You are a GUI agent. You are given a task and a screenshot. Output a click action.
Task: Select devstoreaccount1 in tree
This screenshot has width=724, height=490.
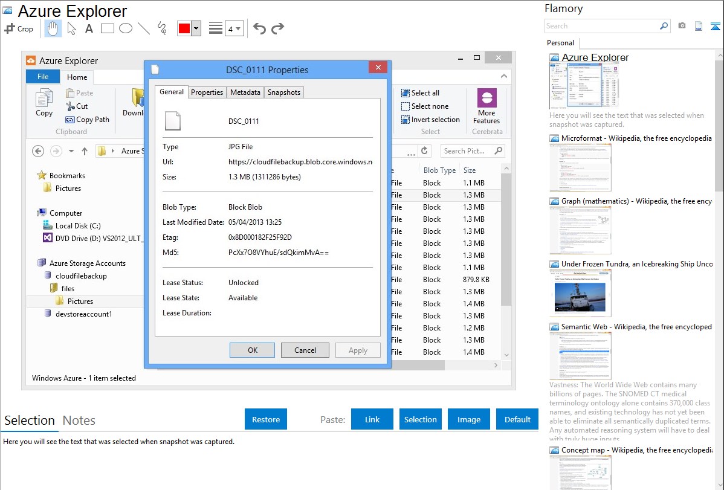tap(83, 314)
